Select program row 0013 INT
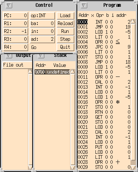The height and width of the screenshot is (172, 138). (104, 87)
